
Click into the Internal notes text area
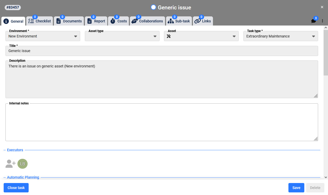click(161, 122)
